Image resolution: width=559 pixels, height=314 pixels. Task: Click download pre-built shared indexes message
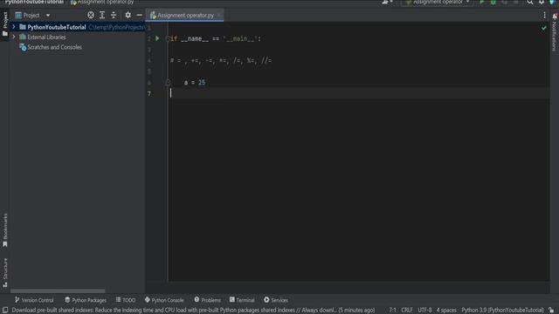pos(193,311)
